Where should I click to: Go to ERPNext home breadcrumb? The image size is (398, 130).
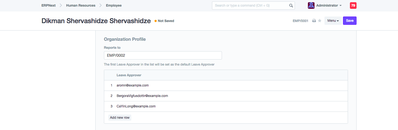pos(49,6)
